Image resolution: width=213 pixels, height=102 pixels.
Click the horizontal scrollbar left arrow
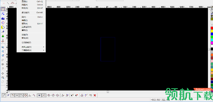9,92
